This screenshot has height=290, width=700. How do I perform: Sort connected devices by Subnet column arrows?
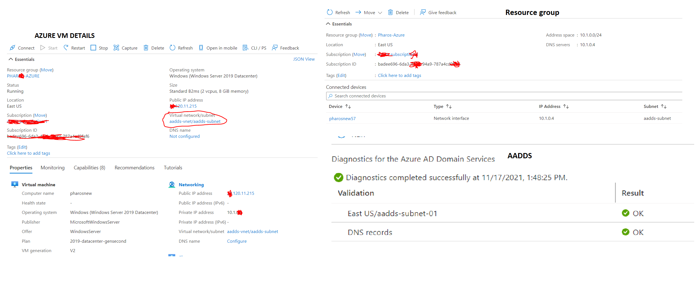tap(664, 107)
